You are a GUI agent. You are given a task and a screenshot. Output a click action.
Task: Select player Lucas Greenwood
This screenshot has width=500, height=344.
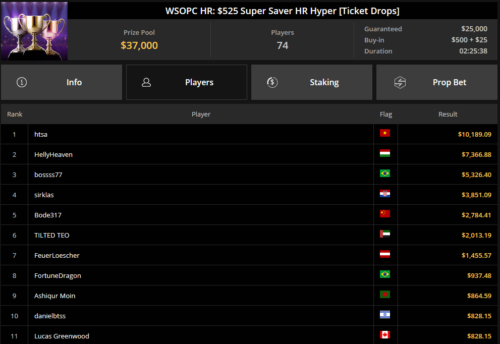[x=62, y=336]
